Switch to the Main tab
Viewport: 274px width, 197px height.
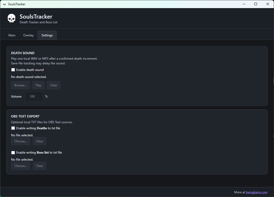coord(12,35)
